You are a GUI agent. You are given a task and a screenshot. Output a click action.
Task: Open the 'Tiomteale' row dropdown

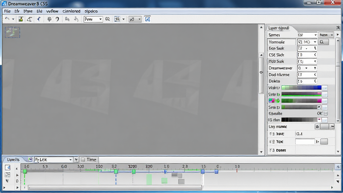[307, 42]
